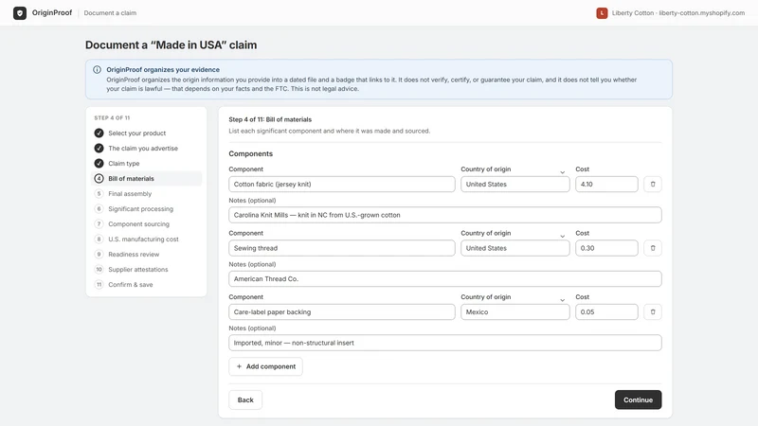Click OriginProof organizes your evidence heading

pos(163,69)
